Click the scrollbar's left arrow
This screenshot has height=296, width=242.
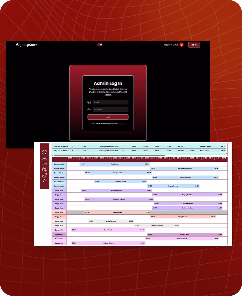[53, 155]
